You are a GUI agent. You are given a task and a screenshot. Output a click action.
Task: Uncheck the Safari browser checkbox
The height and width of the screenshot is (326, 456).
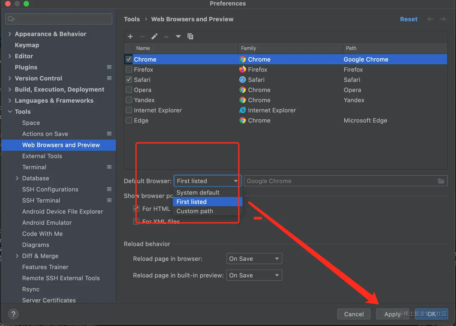[129, 80]
